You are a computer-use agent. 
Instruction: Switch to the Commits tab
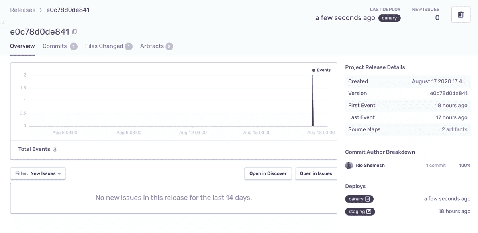point(60,46)
